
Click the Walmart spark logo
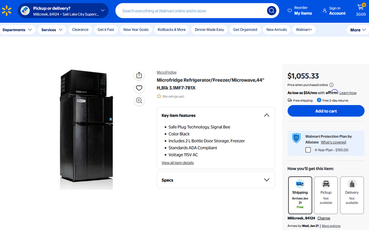(7, 11)
